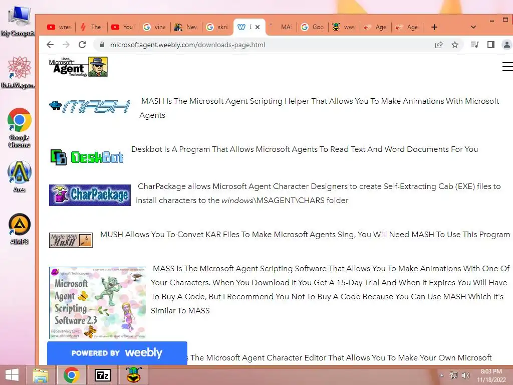The width and height of the screenshot is (513, 385).
Task: Click the padlock site info icon
Action: (x=102, y=45)
